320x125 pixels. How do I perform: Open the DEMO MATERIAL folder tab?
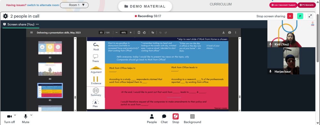pos(145,6)
